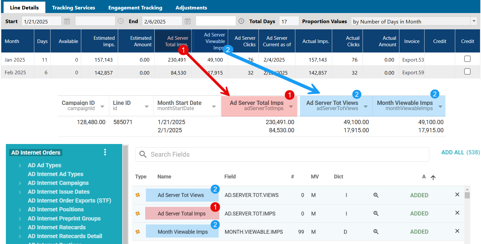This screenshot has width=481, height=244.
Task: Click magnifier icon for Month Viewable Imps
Action: (376, 232)
